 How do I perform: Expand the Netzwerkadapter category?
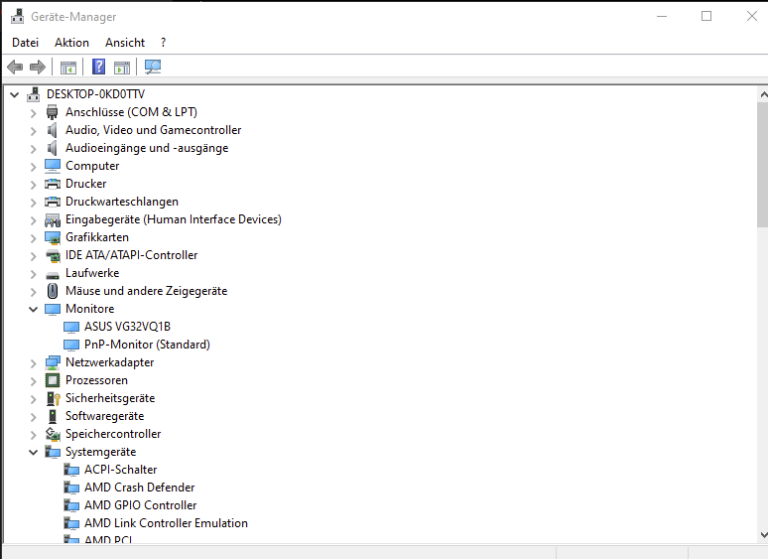pos(34,363)
